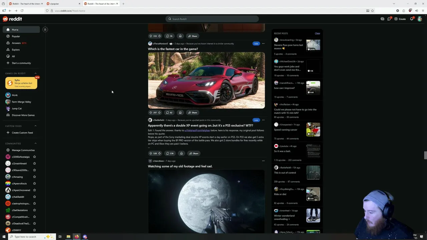Screen dimensions: 427x240
Task: Share the Forza fastest car post
Action: [x=192, y=112]
